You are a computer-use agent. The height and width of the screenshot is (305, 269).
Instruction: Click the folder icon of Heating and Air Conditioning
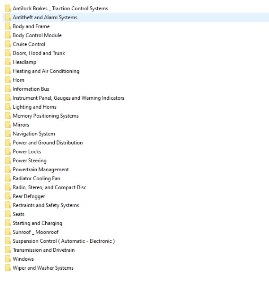click(x=8, y=71)
